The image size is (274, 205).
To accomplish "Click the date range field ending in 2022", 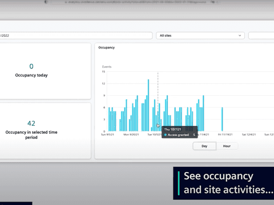I will pos(76,35).
